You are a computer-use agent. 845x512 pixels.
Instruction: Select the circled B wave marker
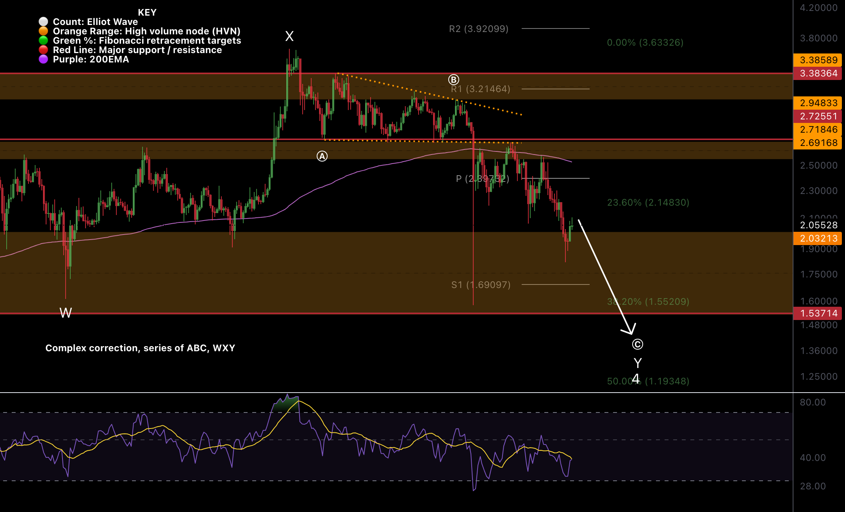point(453,80)
